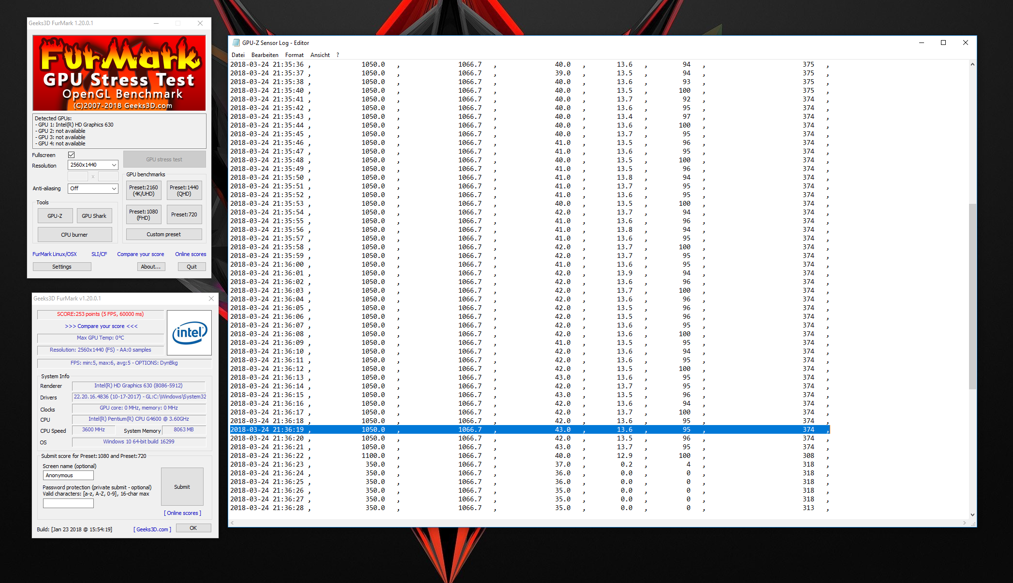Open FurMark Settings
This screenshot has height=583, width=1013.
click(62, 267)
